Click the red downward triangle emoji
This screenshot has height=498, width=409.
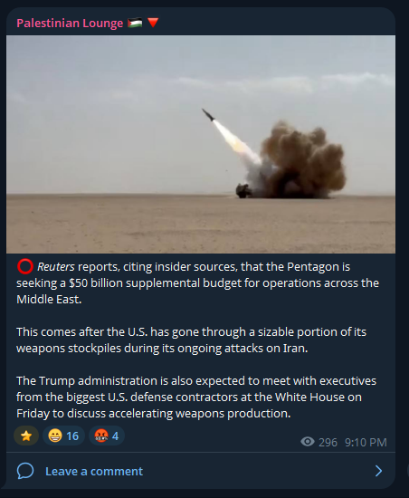point(153,23)
